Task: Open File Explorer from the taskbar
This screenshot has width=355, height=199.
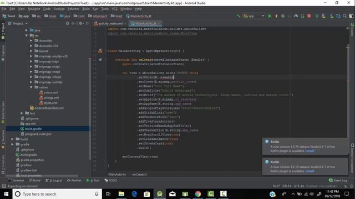Action: [x=121, y=194]
